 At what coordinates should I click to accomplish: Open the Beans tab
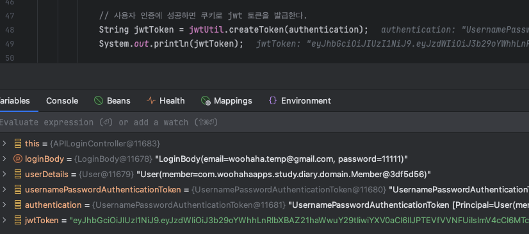tap(112, 100)
